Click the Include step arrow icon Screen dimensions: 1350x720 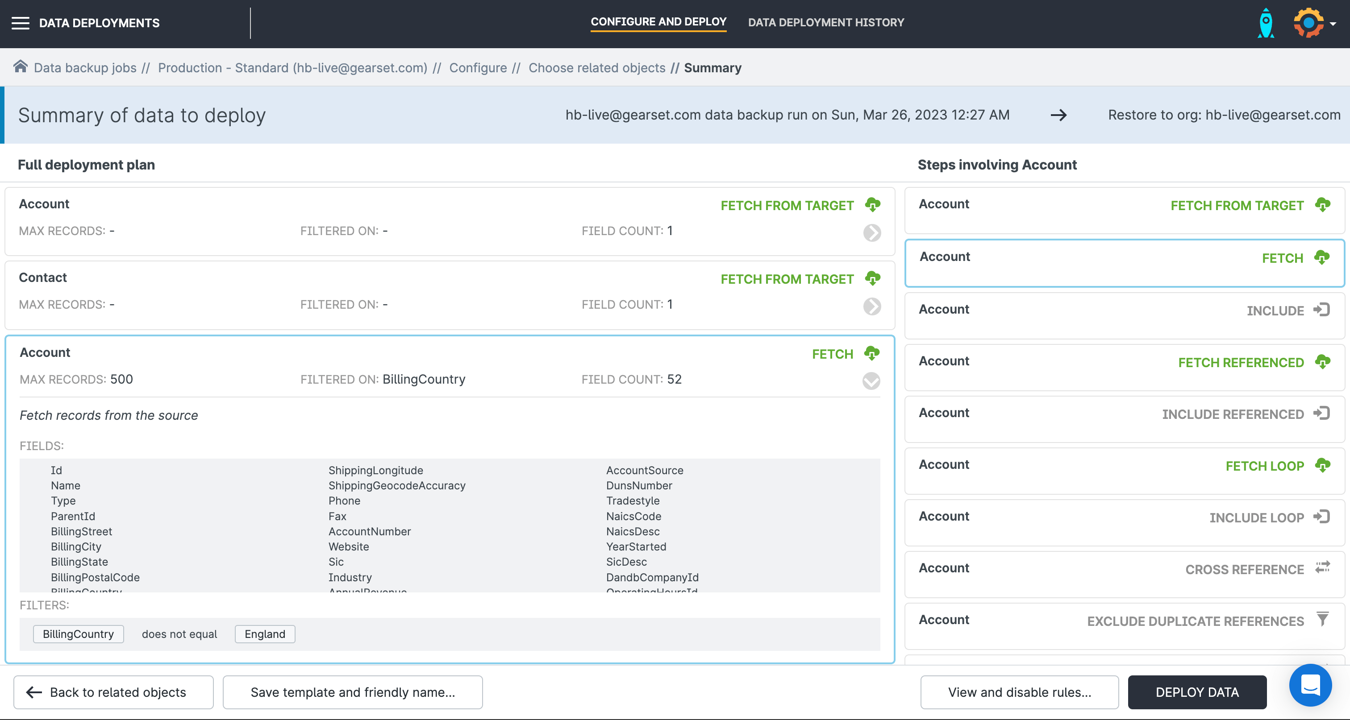[1322, 310]
